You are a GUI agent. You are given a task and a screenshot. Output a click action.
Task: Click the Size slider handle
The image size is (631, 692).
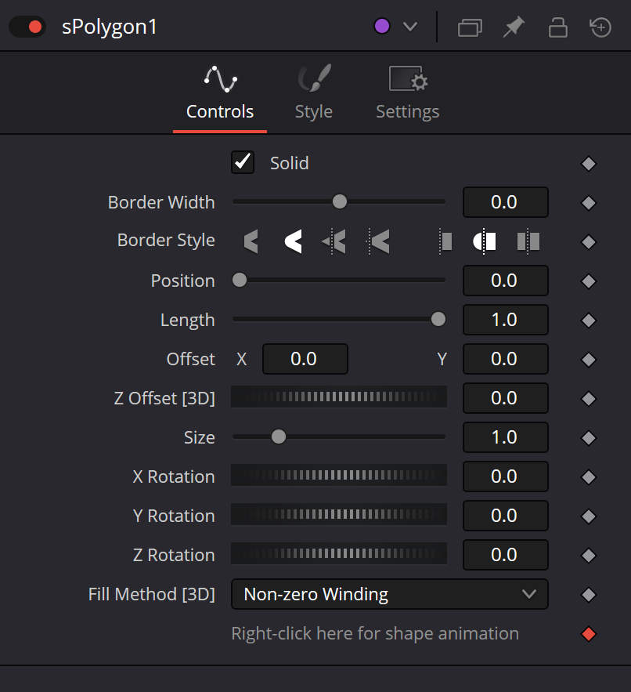279,437
